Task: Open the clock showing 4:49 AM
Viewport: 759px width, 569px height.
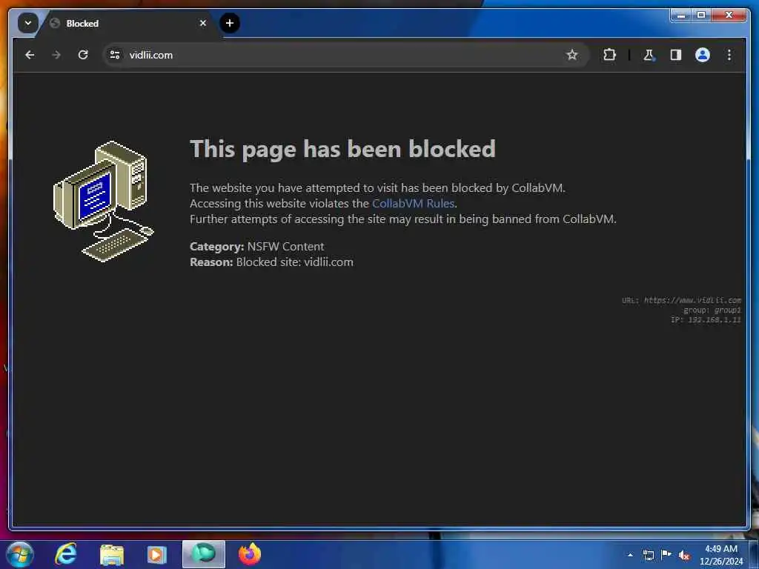Action: click(721, 555)
